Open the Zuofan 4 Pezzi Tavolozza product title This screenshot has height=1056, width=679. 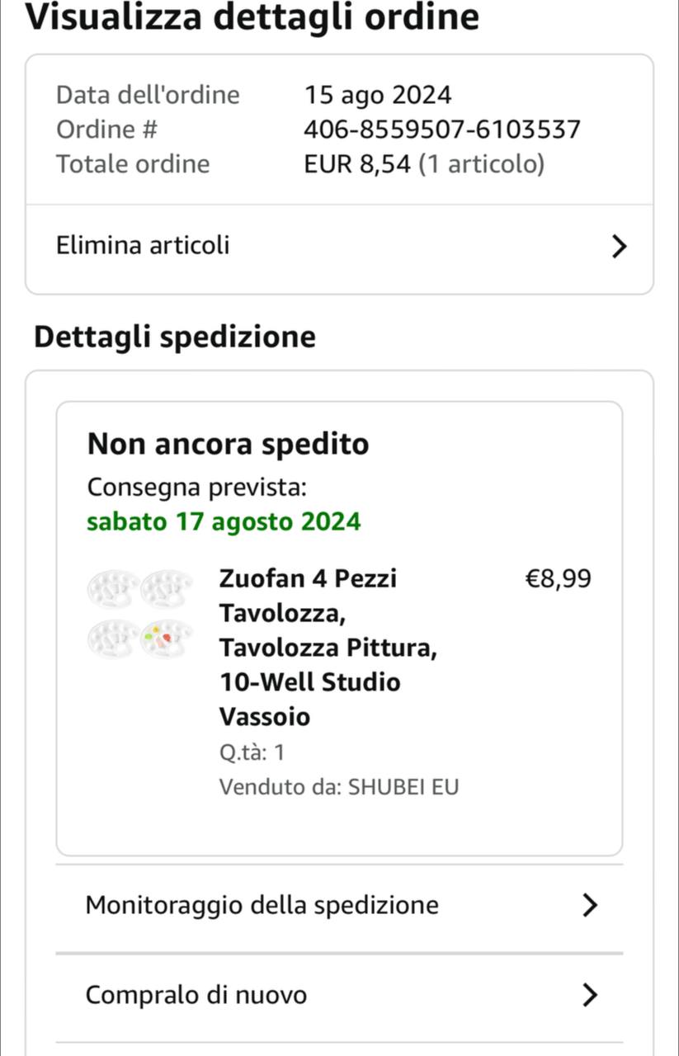(x=328, y=647)
